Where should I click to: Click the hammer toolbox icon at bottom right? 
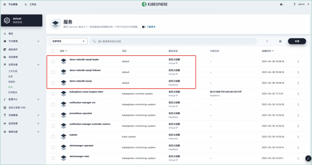point(308,158)
